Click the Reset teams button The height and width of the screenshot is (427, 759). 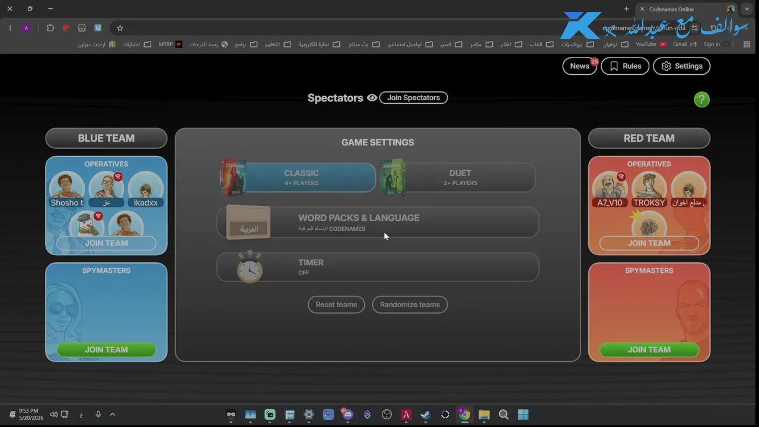tap(336, 304)
